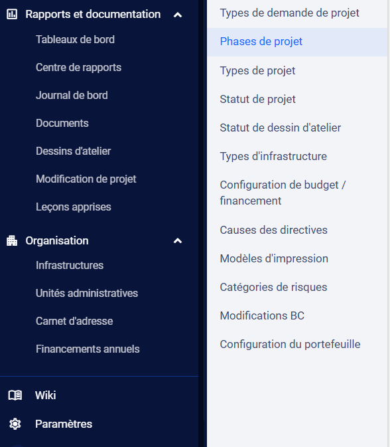Select Phases de projet setting
The height and width of the screenshot is (447, 390).
pyautogui.click(x=297, y=42)
